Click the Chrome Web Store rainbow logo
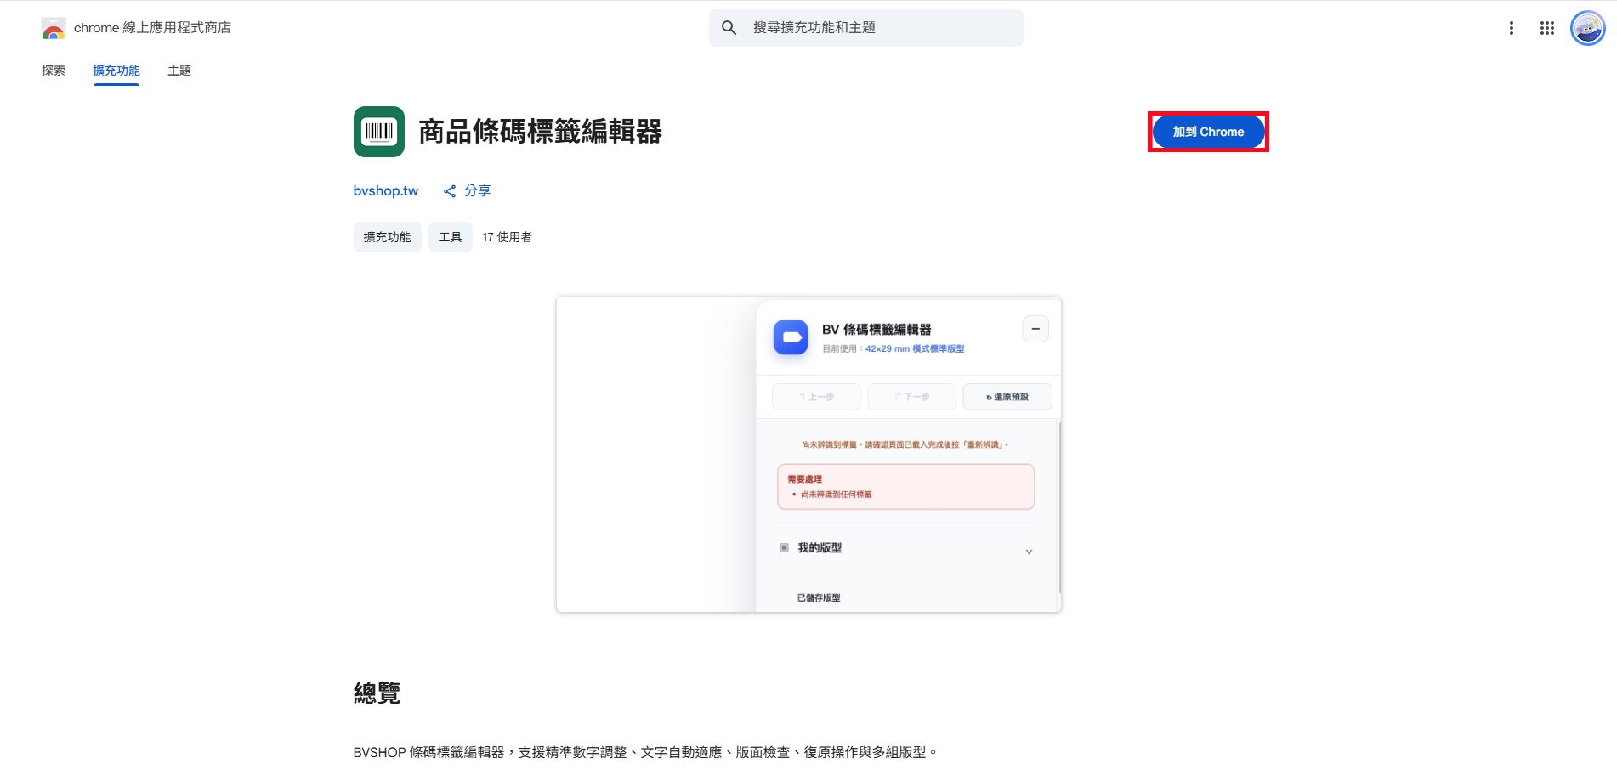The height and width of the screenshot is (775, 1617). click(x=54, y=28)
